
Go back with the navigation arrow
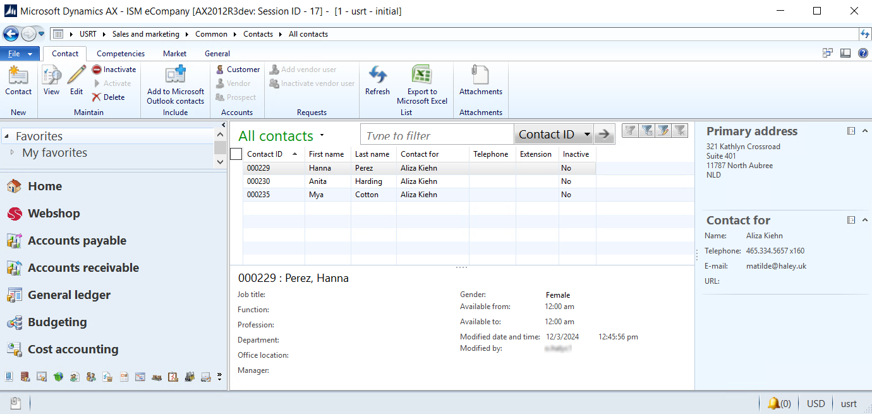pyautogui.click(x=11, y=34)
